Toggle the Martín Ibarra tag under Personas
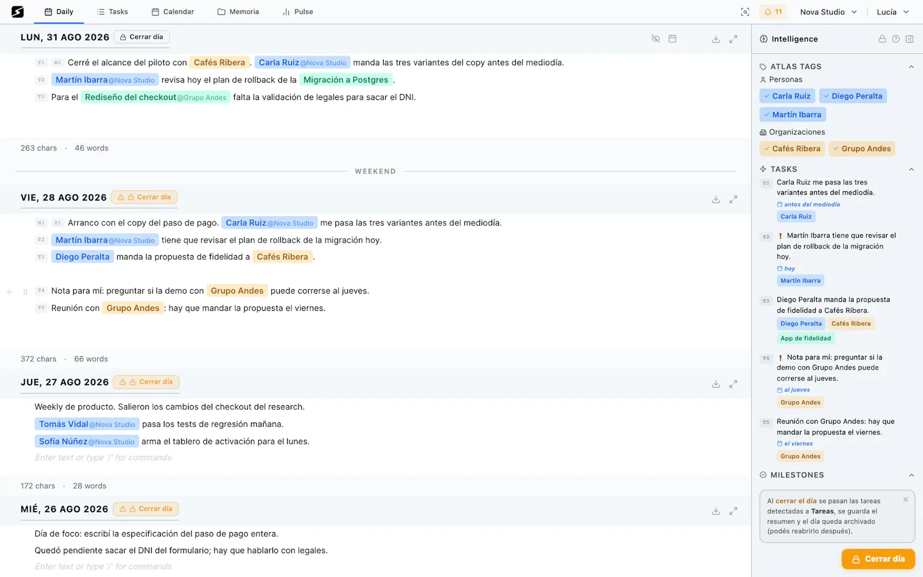This screenshot has width=923, height=577. point(793,115)
